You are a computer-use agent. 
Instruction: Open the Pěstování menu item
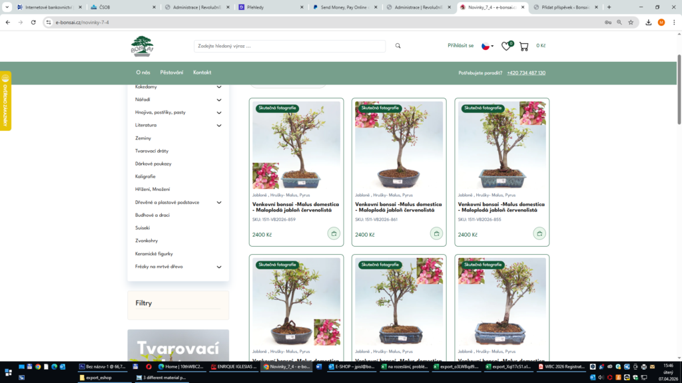(171, 72)
